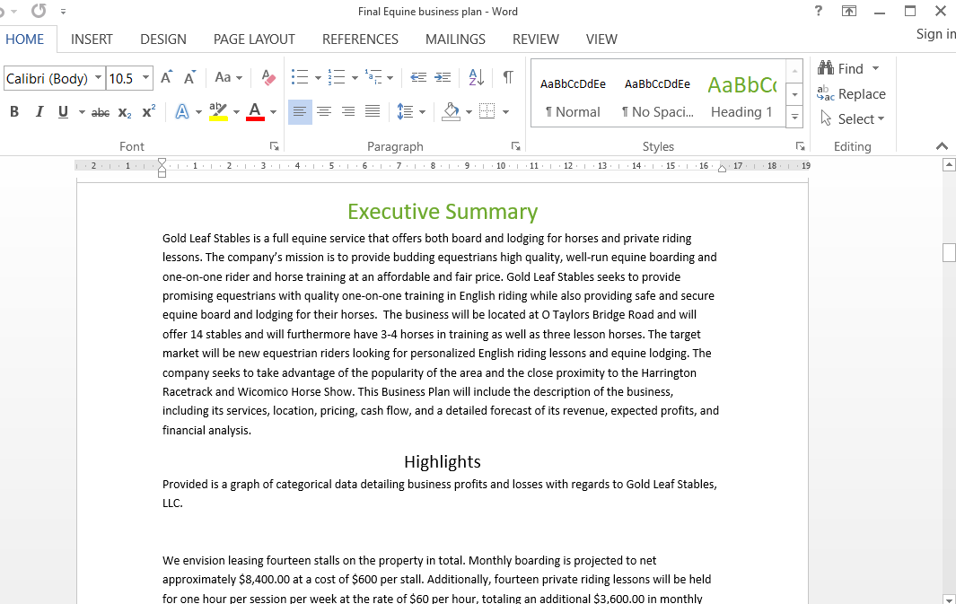Apply subscript formatting

[x=125, y=112]
